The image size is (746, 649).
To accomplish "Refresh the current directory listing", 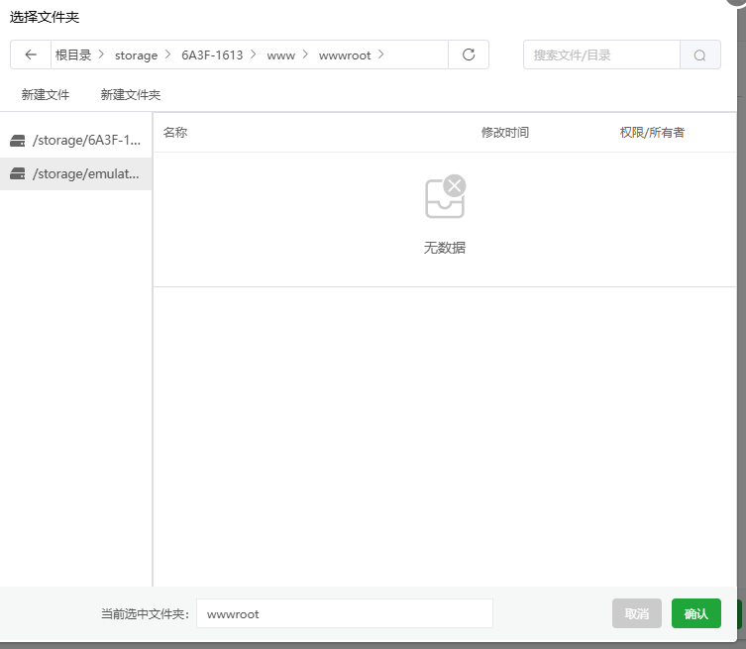I will point(469,54).
